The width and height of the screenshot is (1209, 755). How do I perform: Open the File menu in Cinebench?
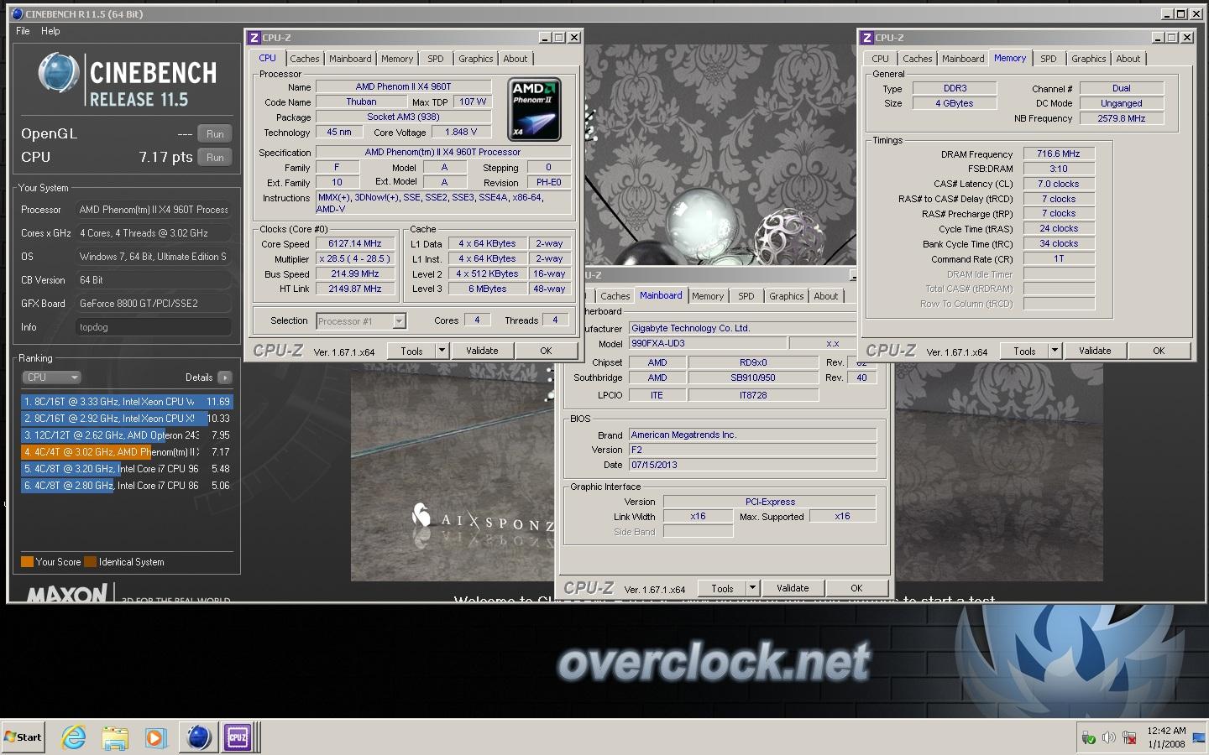(23, 31)
